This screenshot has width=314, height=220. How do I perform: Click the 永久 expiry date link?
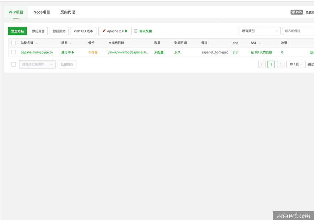pyautogui.click(x=177, y=52)
